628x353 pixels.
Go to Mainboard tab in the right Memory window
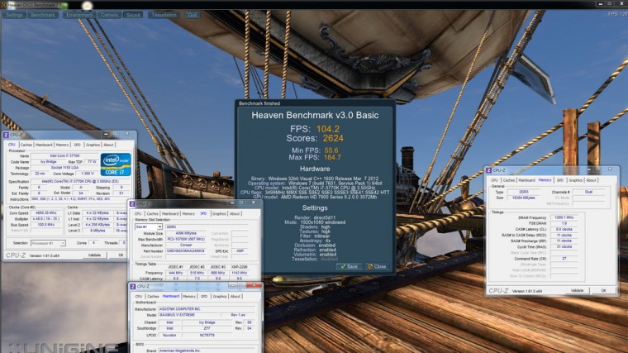click(x=526, y=180)
